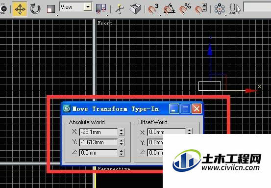The width and height of the screenshot is (271, 188).
Task: Click the Absolute World Y value field
Action: (98, 142)
